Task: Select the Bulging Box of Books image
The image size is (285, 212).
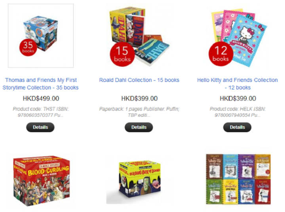Action: point(139,180)
